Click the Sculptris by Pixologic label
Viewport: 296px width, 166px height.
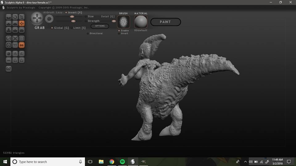pyautogui.click(x=21, y=8)
